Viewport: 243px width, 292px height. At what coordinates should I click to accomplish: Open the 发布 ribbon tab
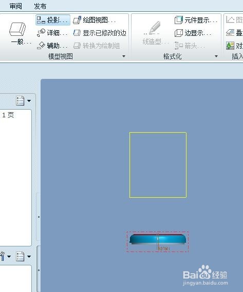coord(40,6)
